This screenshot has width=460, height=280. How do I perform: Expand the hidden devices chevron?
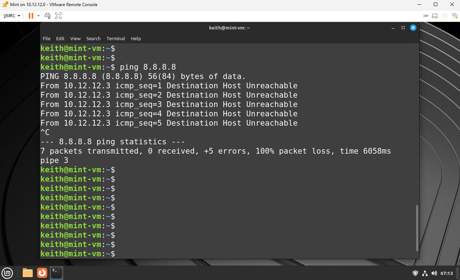426,16
